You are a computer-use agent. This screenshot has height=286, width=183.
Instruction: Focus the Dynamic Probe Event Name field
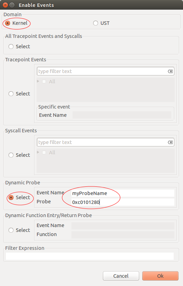[x=123, y=193]
